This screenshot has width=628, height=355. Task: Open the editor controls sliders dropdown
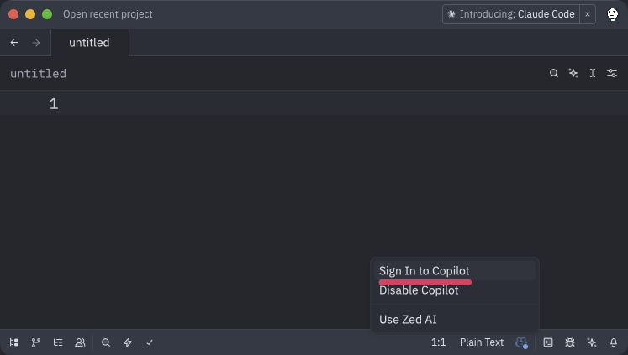coord(612,74)
